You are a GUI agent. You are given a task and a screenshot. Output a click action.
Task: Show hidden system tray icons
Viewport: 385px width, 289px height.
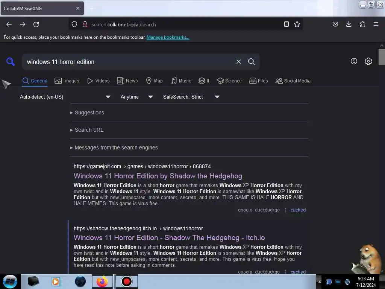320,281
